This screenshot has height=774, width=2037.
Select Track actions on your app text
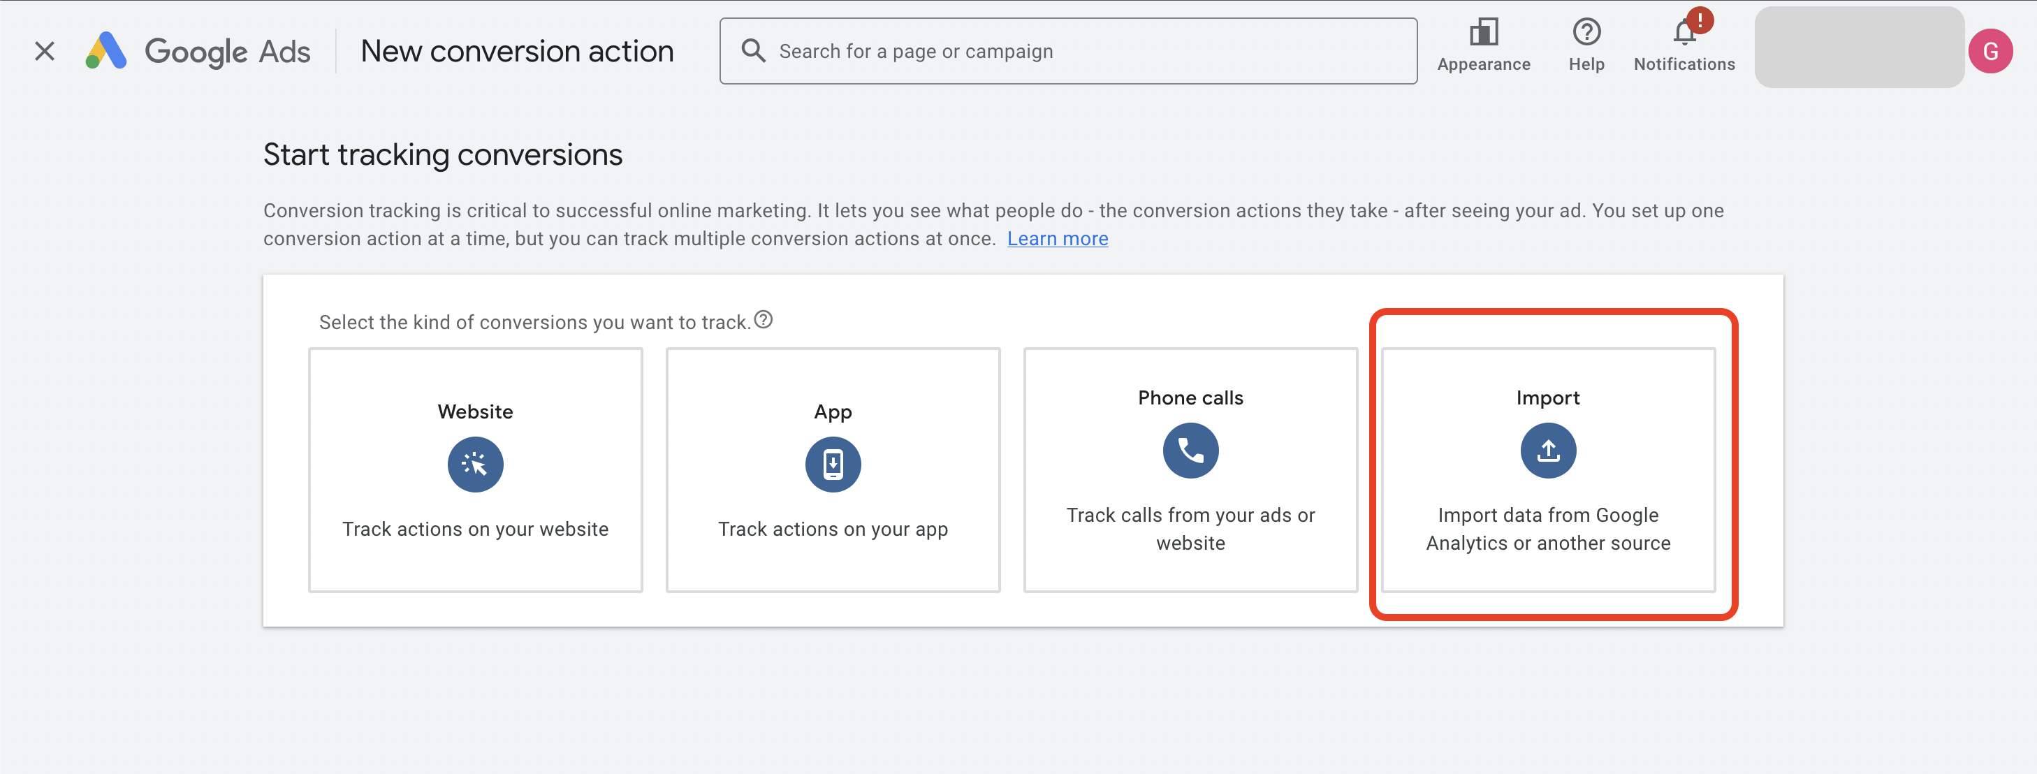833,530
